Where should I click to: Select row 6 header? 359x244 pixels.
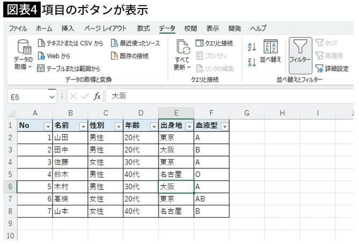(10, 187)
